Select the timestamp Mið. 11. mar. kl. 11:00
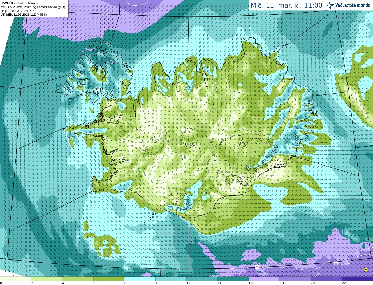The height and width of the screenshot is (285, 373). pos(286,5)
